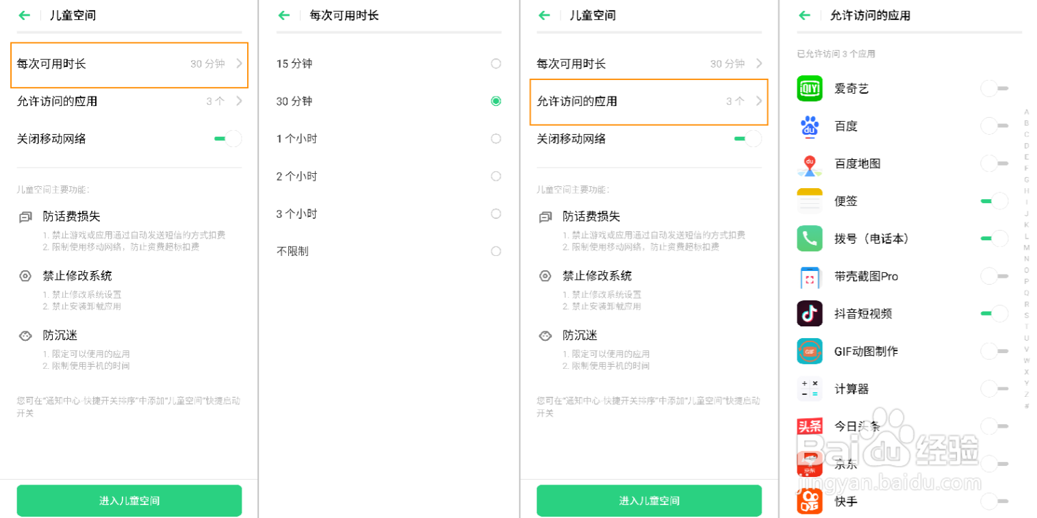The image size is (1037, 518).
Task: Click the GIF动图制作 app icon
Action: (810, 351)
